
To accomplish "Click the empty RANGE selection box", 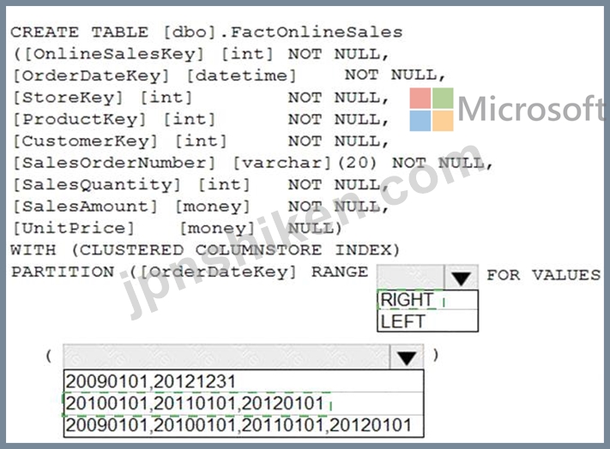I will (410, 277).
